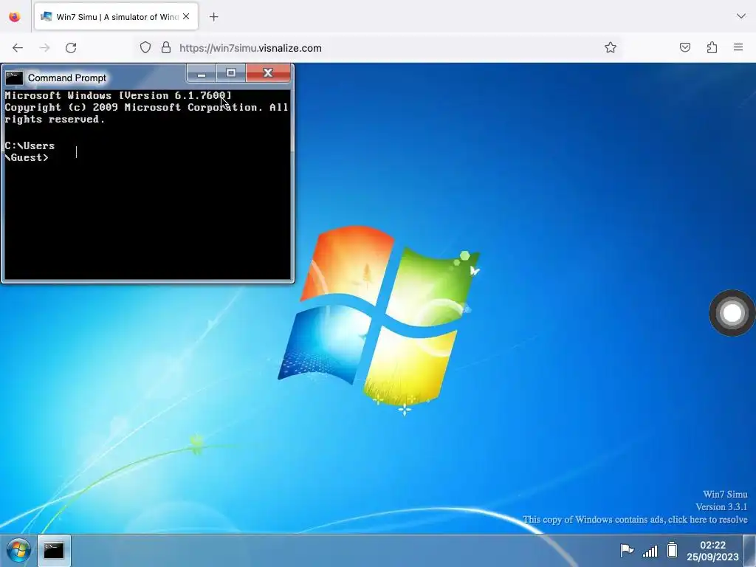This screenshot has width=756, height=567.
Task: Click 'Microsoft Windows [Version 6.1.7600]' line
Action: point(118,95)
